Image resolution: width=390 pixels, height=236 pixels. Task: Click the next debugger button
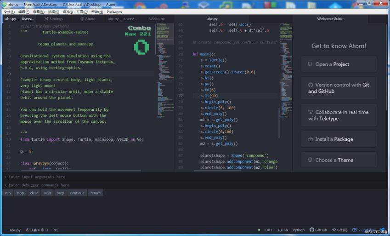click(47, 193)
